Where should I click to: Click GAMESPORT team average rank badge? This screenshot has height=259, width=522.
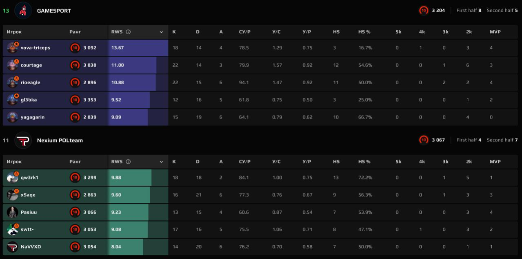pos(424,11)
